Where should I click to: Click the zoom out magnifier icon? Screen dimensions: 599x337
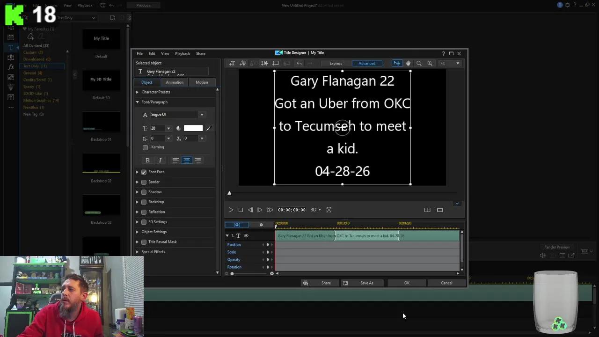tap(419, 63)
